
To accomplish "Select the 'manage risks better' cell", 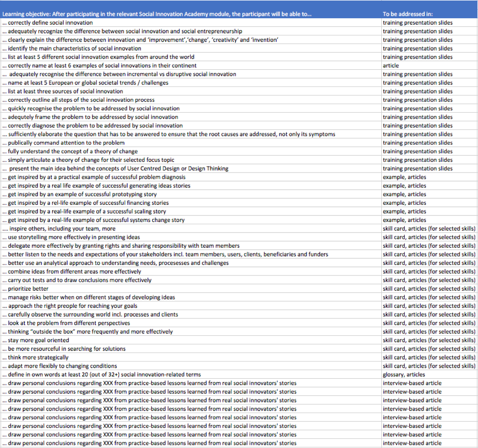I will click(x=191, y=297).
